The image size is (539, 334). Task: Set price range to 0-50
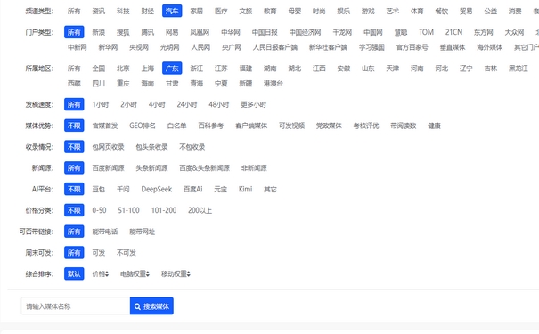(x=100, y=210)
